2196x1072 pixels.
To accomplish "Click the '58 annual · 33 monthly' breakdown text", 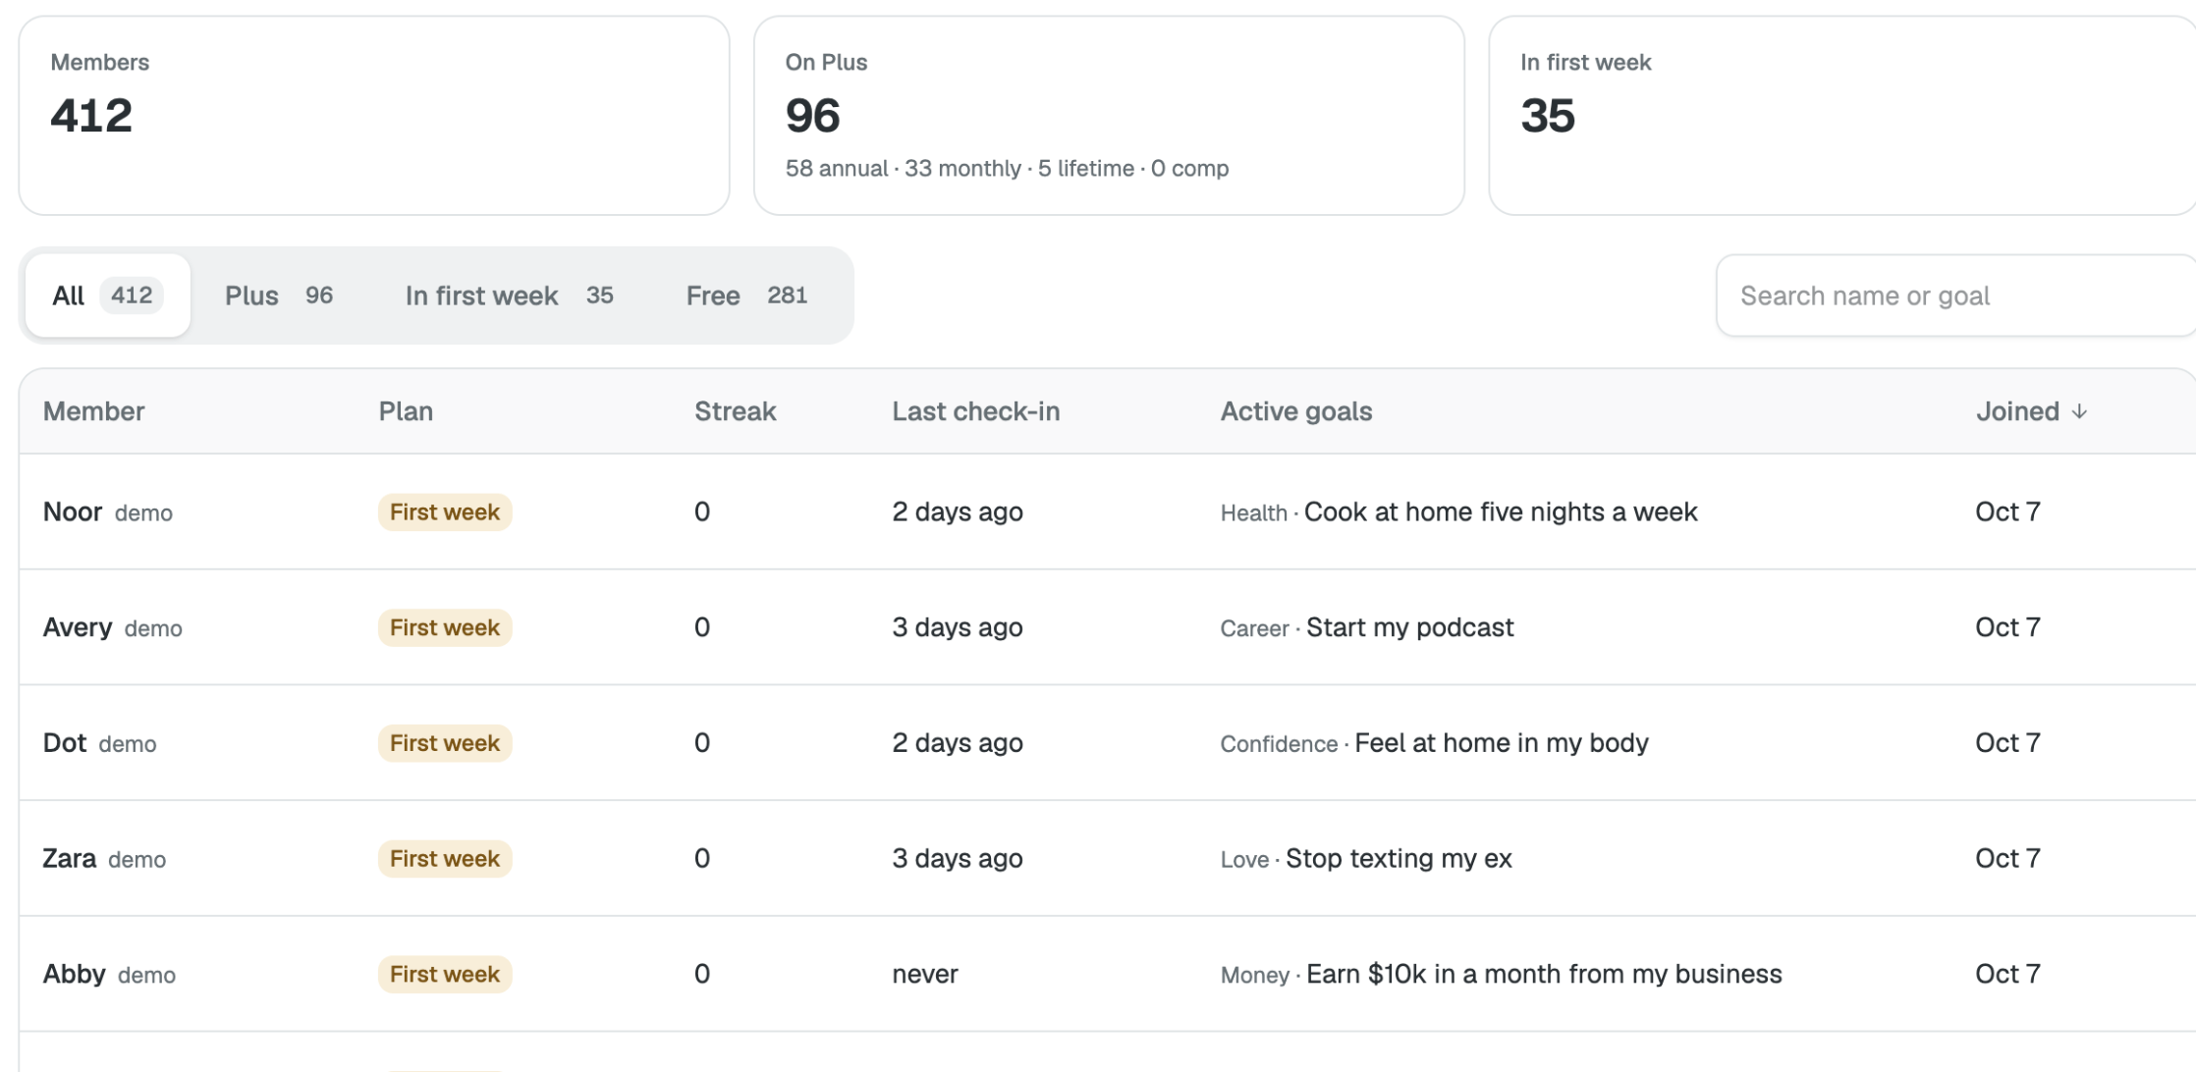I will pyautogui.click(x=904, y=169).
